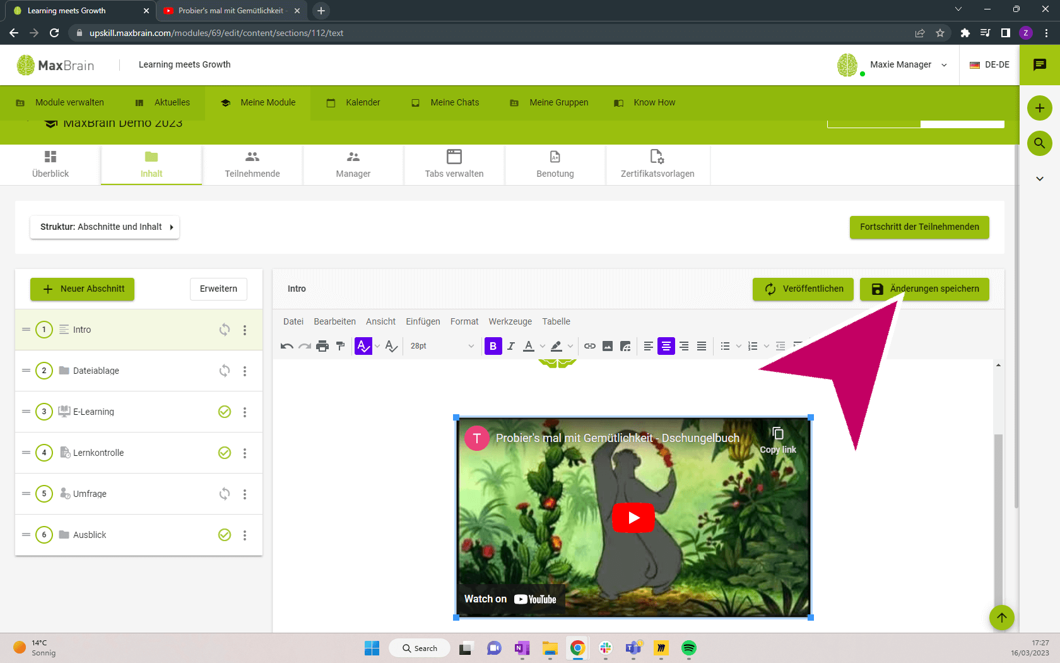Image resolution: width=1060 pixels, height=663 pixels.
Task: Click the Veröffentlichen button
Action: coord(803,289)
